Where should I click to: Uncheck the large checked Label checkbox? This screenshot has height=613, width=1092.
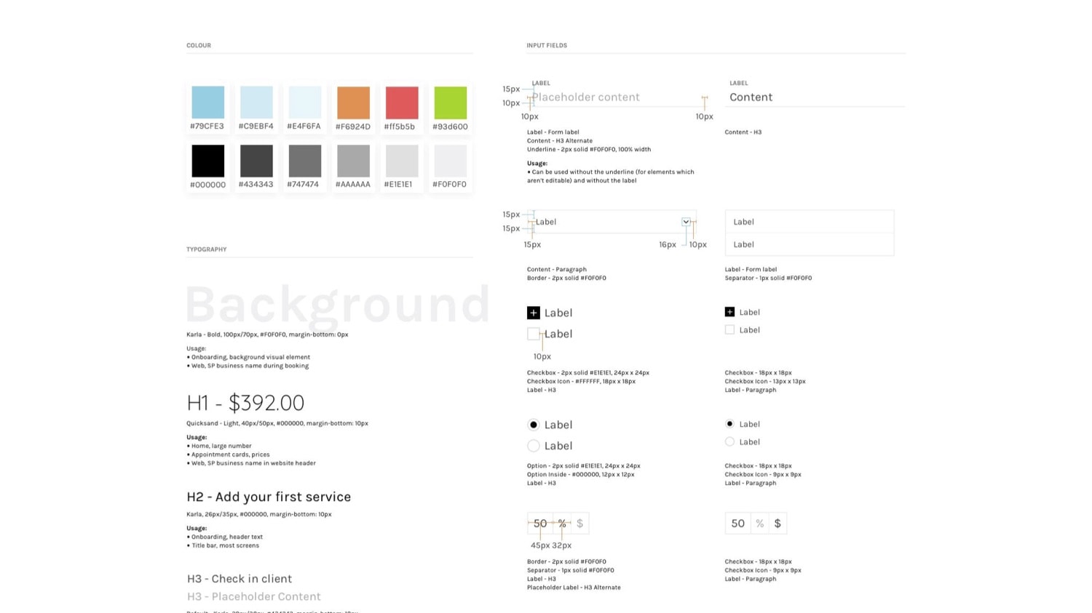534,313
